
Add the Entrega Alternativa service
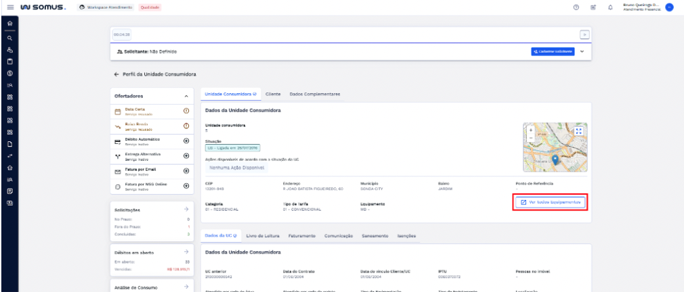(x=186, y=155)
